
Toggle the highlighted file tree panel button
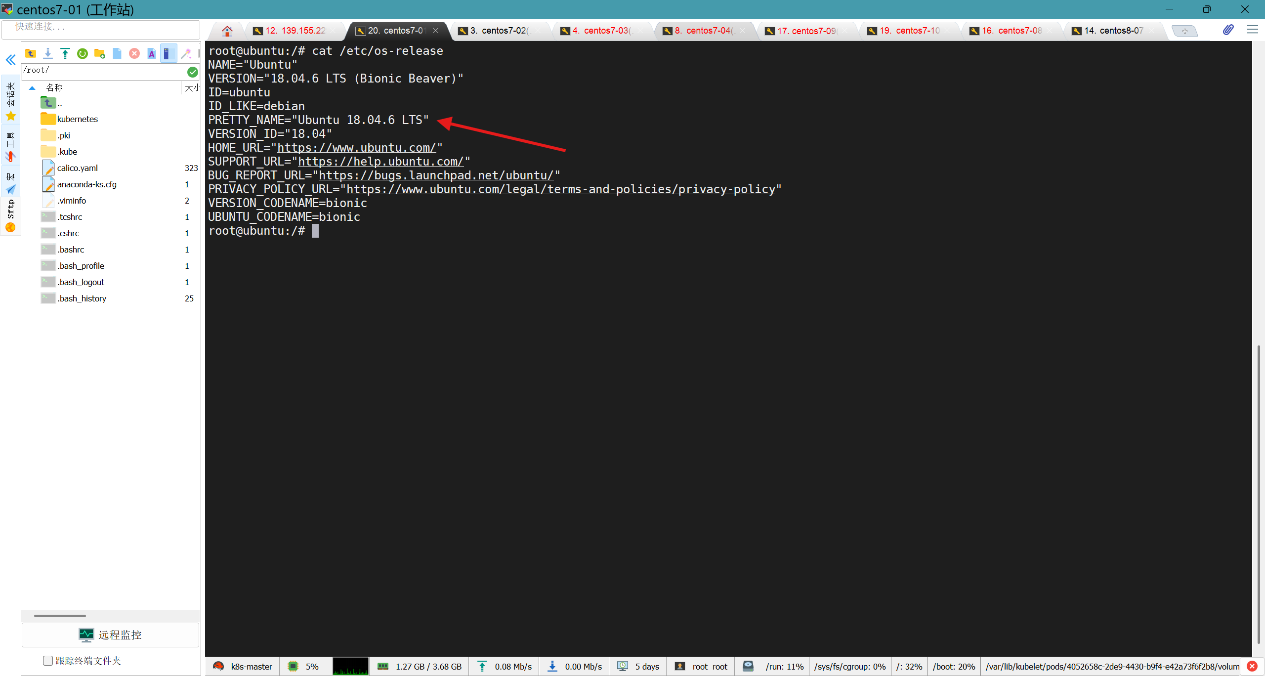click(168, 53)
